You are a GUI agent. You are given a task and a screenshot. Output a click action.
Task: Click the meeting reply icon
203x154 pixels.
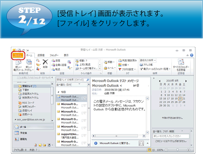(x=69, y=62)
